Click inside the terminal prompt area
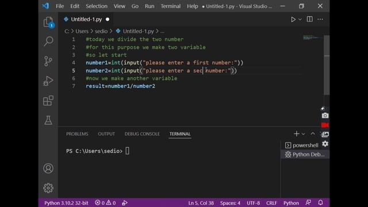This screenshot has height=207, width=368. click(169, 169)
